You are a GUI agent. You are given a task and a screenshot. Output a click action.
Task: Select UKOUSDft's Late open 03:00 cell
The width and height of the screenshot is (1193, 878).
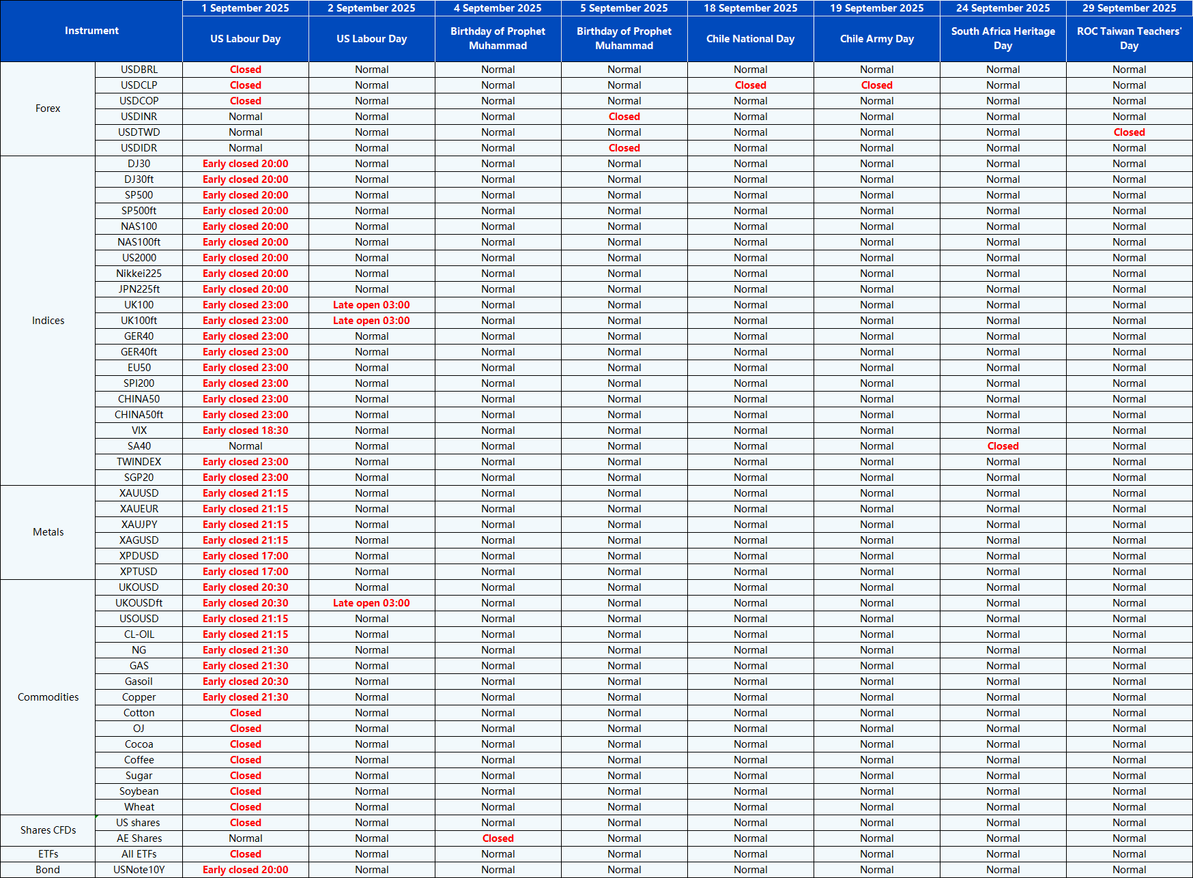pyautogui.click(x=371, y=603)
